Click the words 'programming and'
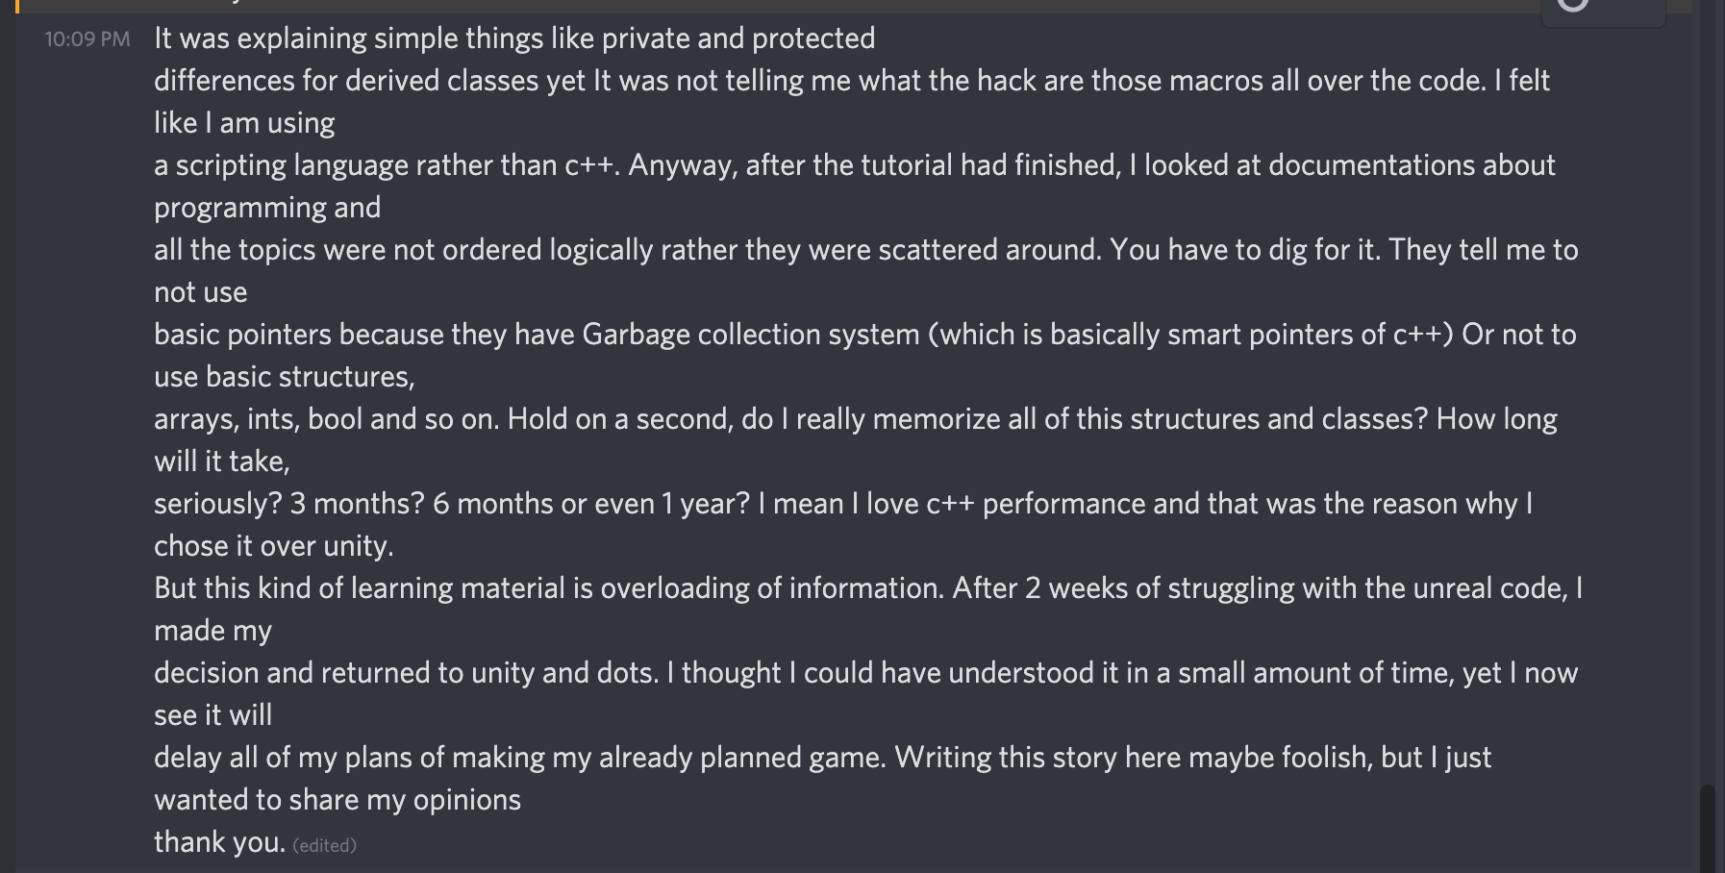 point(267,208)
